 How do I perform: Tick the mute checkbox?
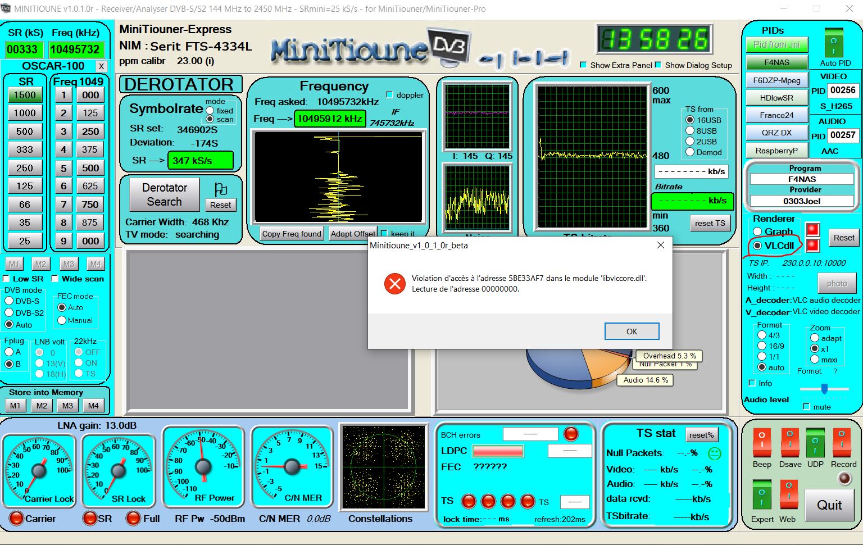pos(807,406)
